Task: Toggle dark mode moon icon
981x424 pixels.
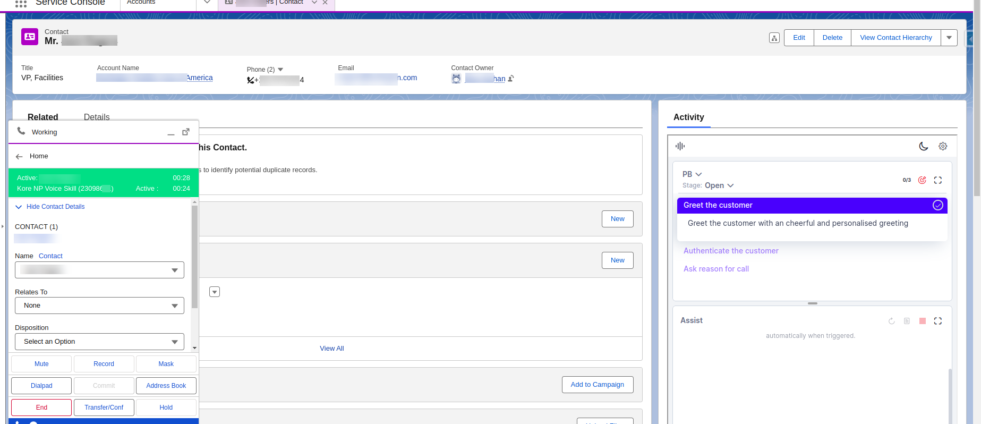Action: point(924,146)
